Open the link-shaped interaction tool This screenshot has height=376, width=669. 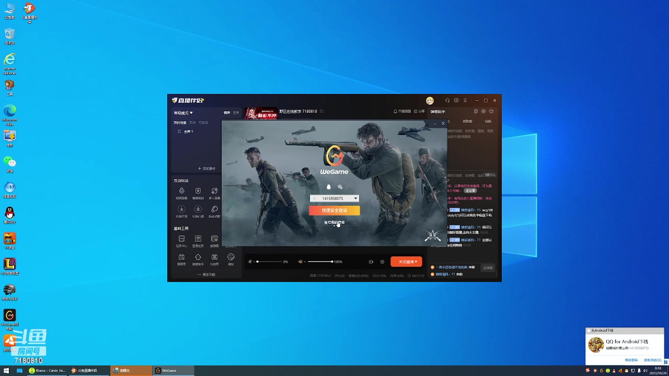pos(214,211)
